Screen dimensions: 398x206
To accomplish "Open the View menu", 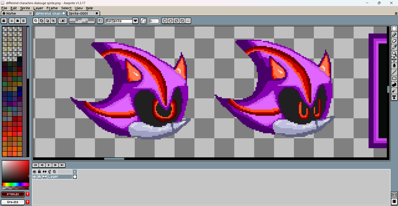I will pyautogui.click(x=79, y=8).
